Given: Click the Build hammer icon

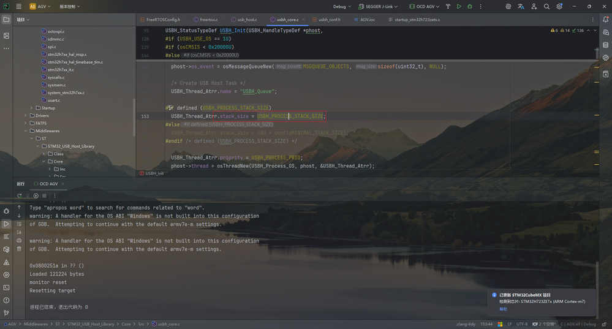Looking at the screenshot, I should [x=448, y=7].
